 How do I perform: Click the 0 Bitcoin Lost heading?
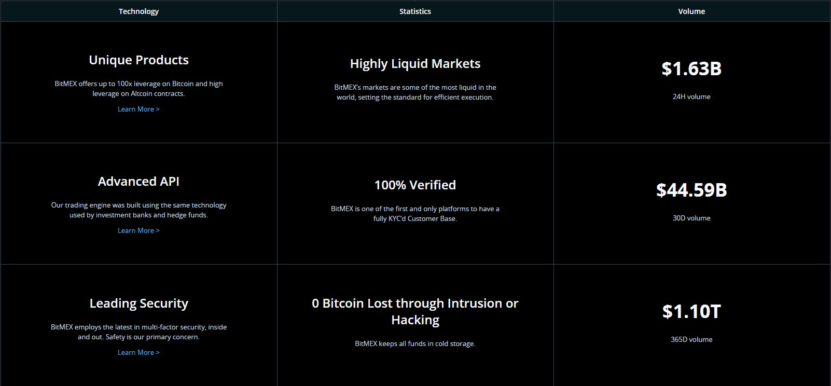click(x=415, y=311)
